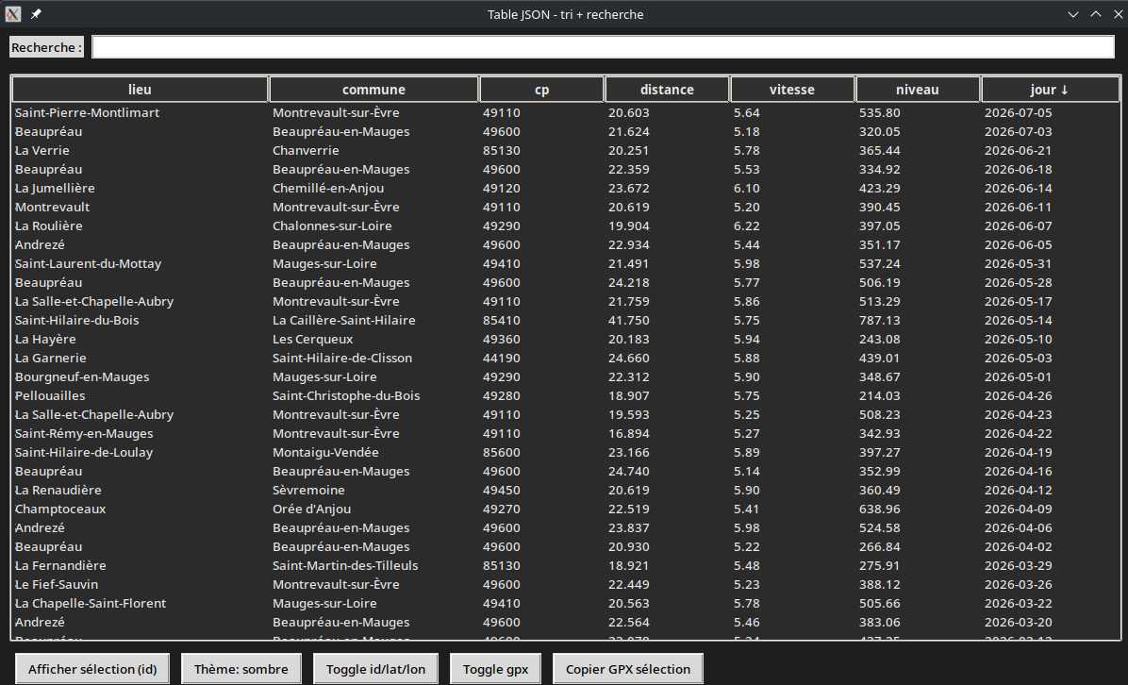Select the Pellouailles row

pos(566,395)
